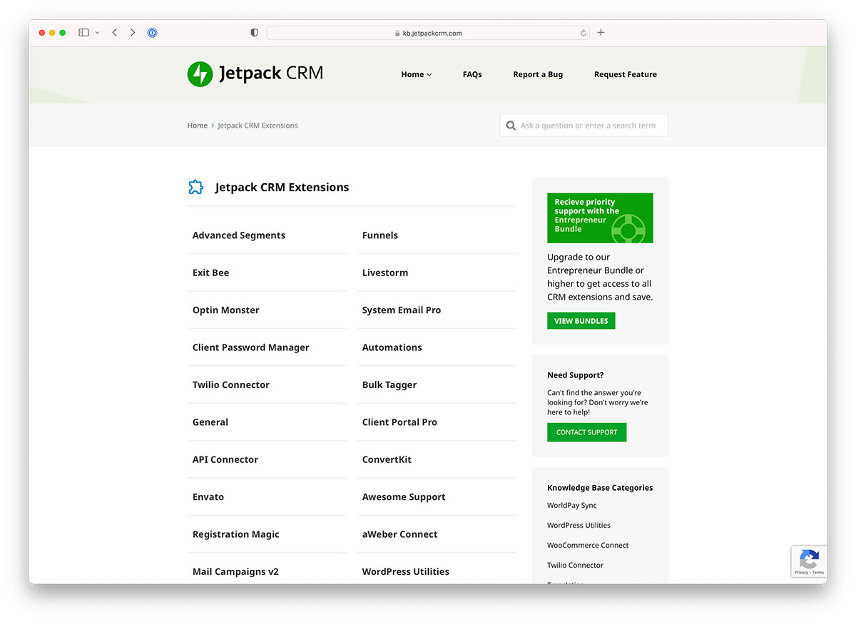The image size is (856, 622).
Task: Open Client Password Manager category
Action: pyautogui.click(x=251, y=347)
